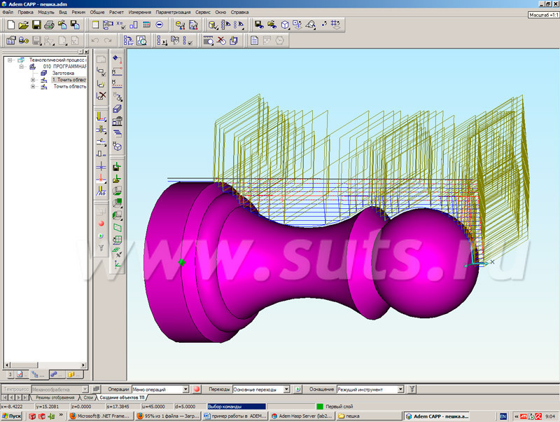560x422 pixels.
Task: Save the document with the Save toolbar icon
Action: (x=36, y=26)
